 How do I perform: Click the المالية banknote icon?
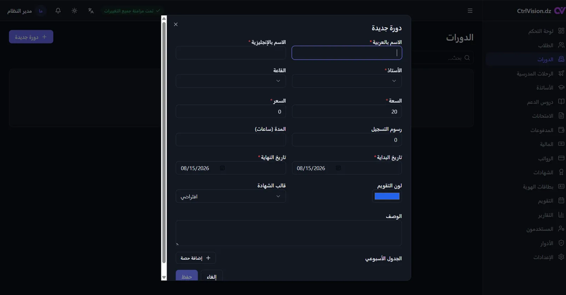(561, 144)
